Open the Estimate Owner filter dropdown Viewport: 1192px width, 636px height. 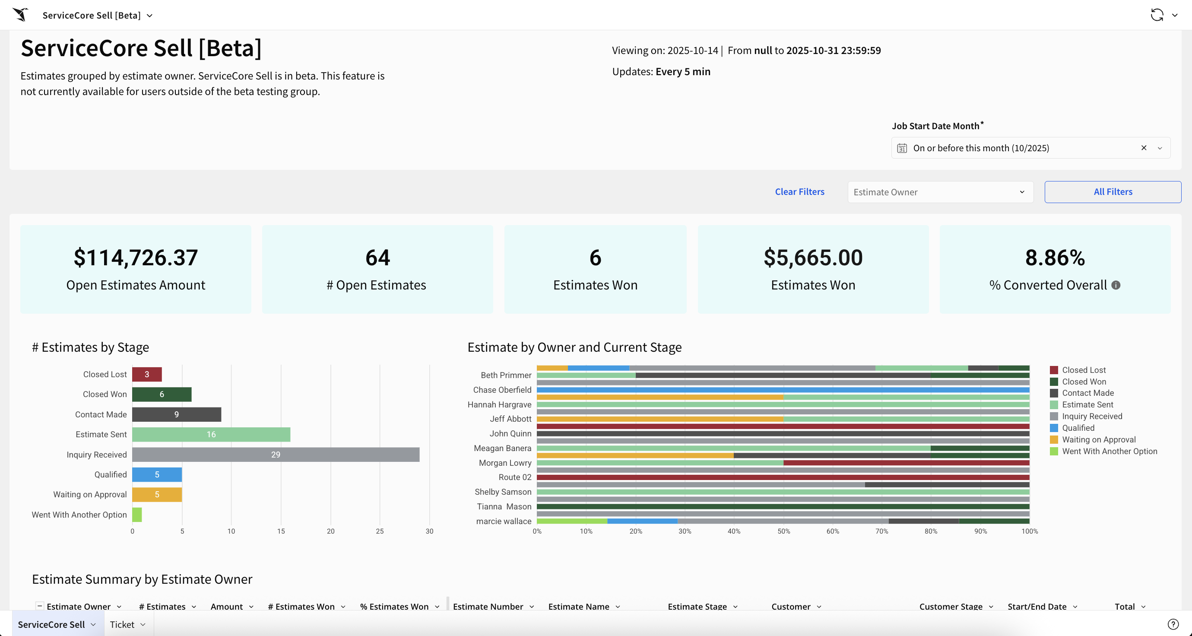coord(940,192)
